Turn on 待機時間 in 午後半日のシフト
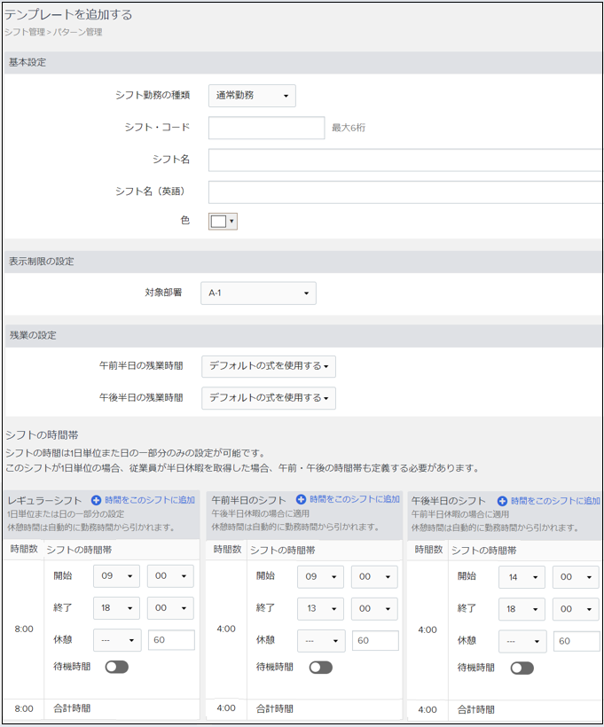 pyautogui.click(x=522, y=667)
